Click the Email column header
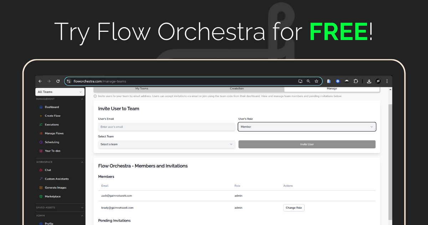Screen dimensions: 428x225 (x=105, y=186)
